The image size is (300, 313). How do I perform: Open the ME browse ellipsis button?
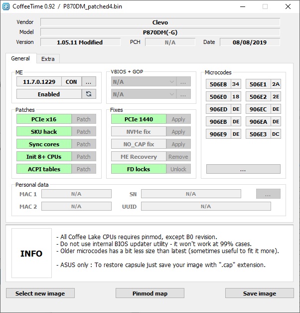(x=89, y=82)
